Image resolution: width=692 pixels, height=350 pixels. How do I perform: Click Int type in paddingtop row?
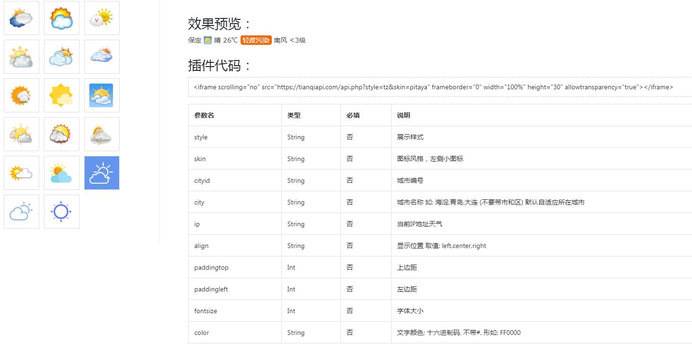291,267
